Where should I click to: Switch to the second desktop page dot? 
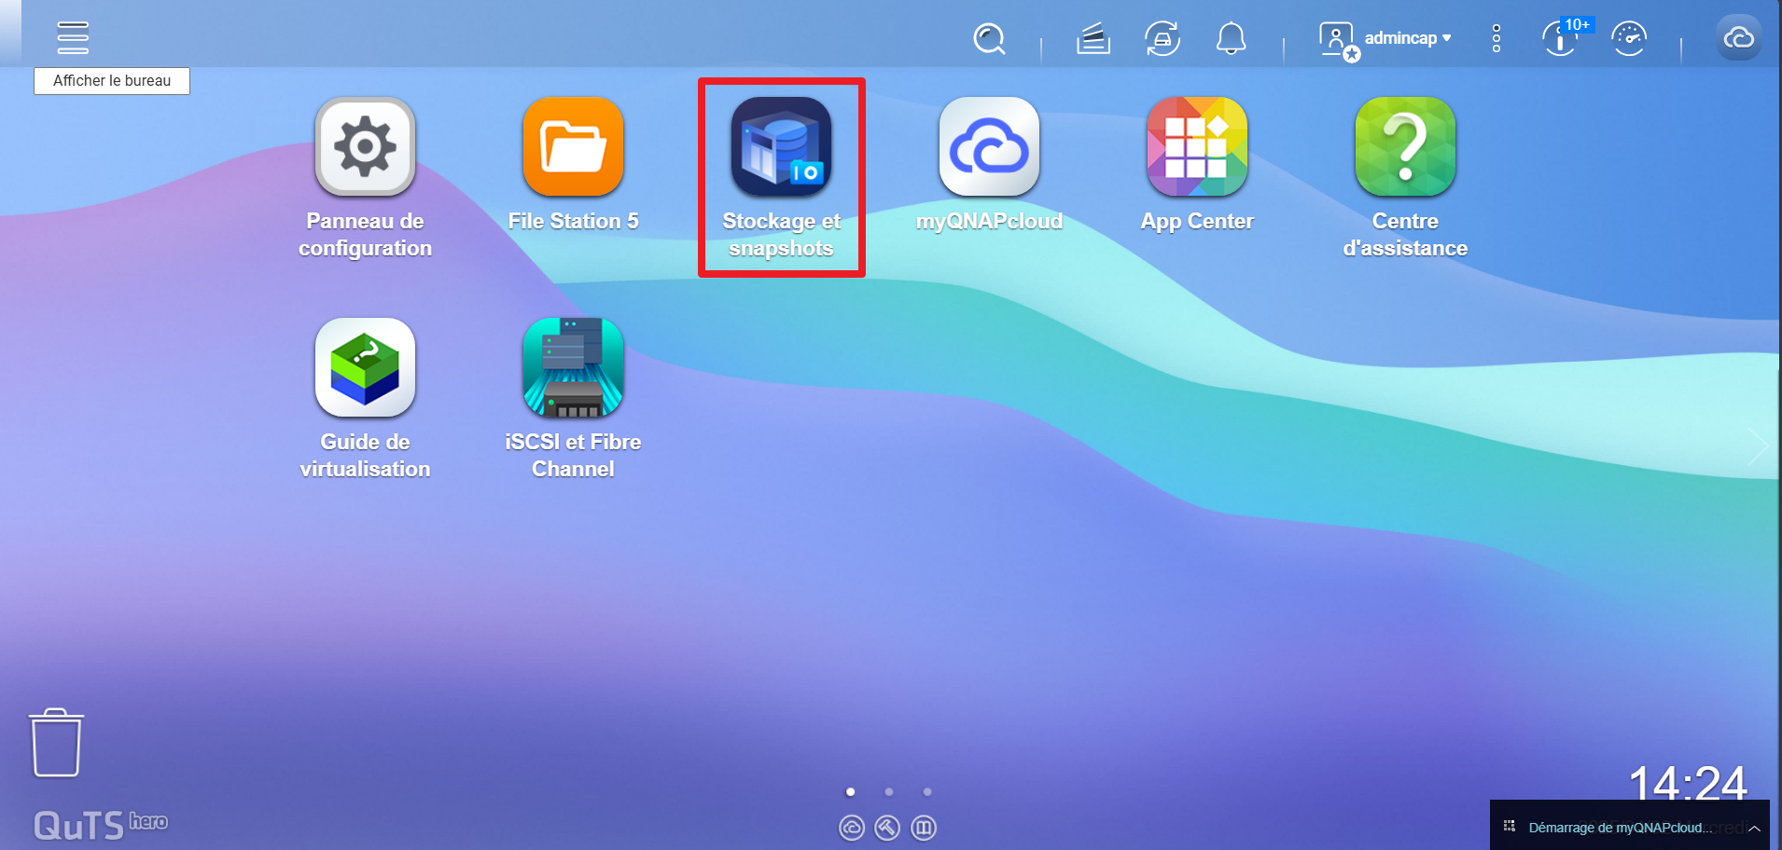889,792
